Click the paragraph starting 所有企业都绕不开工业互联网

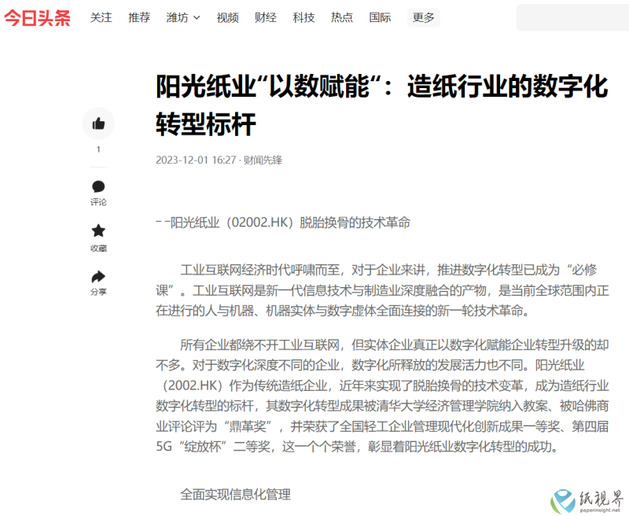click(x=382, y=396)
